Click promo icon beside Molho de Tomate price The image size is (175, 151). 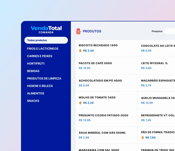80,103
